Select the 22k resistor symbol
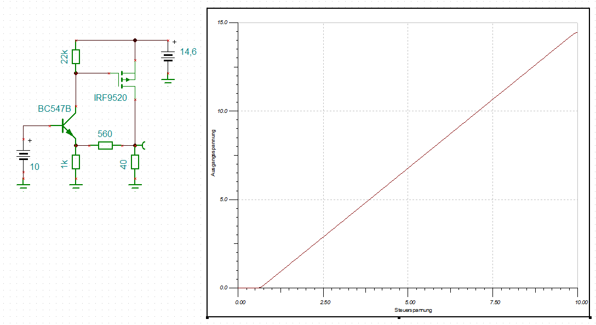Screen dimensions: 596x325 coord(76,56)
